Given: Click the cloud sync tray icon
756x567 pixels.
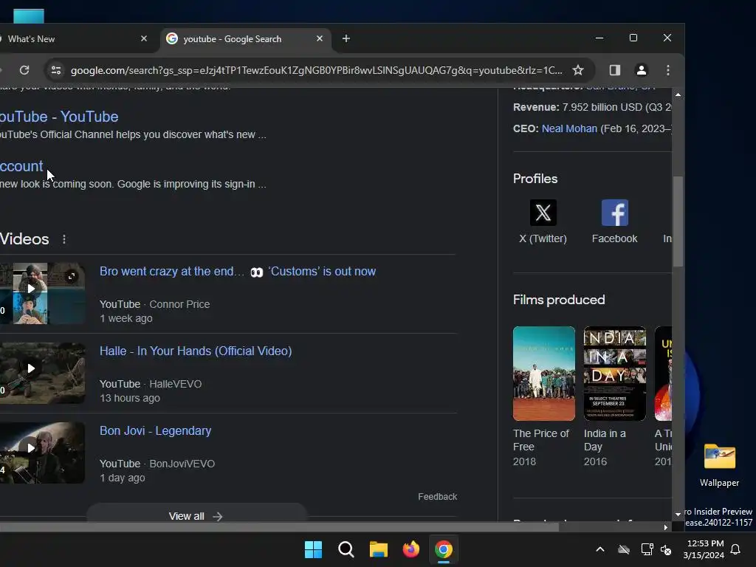Looking at the screenshot, I should coord(624,549).
